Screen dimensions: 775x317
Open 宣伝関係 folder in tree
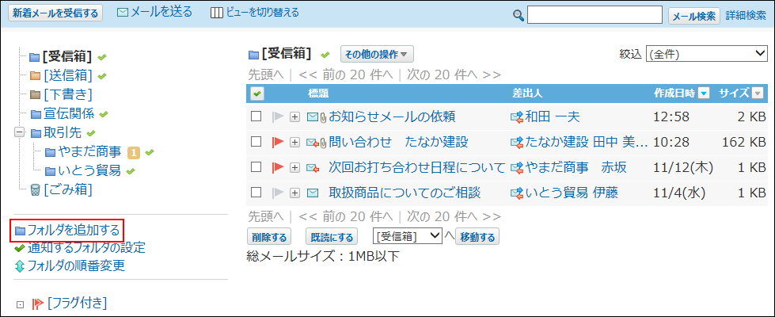tap(69, 114)
